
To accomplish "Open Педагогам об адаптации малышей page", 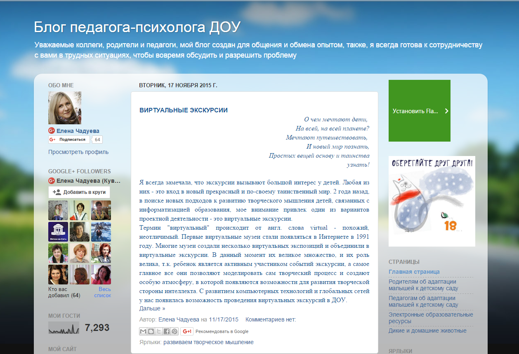I will [x=423, y=301].
